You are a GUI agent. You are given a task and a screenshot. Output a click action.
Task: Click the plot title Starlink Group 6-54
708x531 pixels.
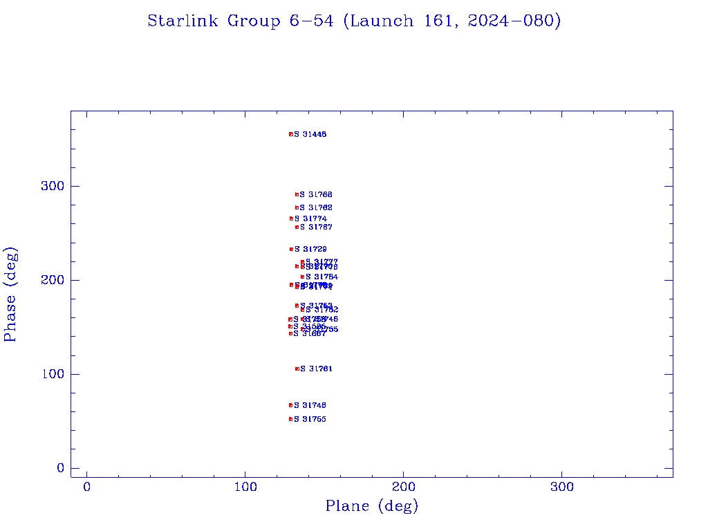[x=241, y=21]
